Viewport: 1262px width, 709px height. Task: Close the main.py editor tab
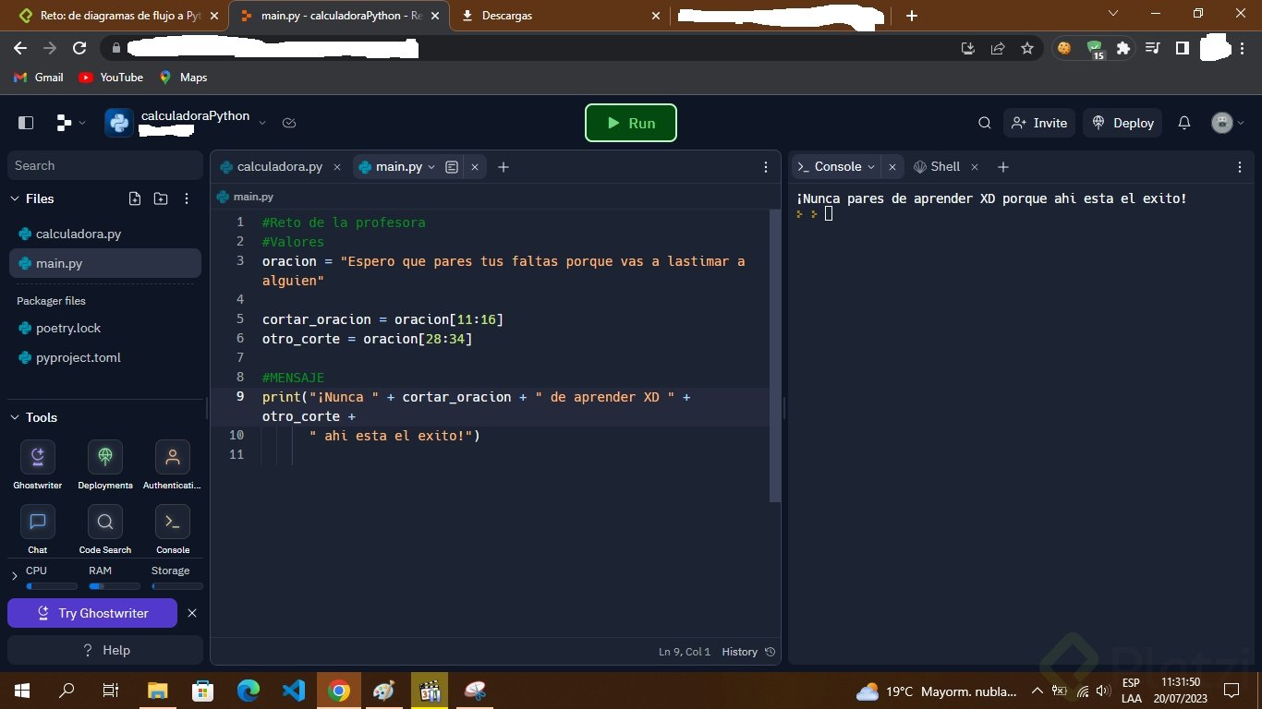[x=475, y=167]
